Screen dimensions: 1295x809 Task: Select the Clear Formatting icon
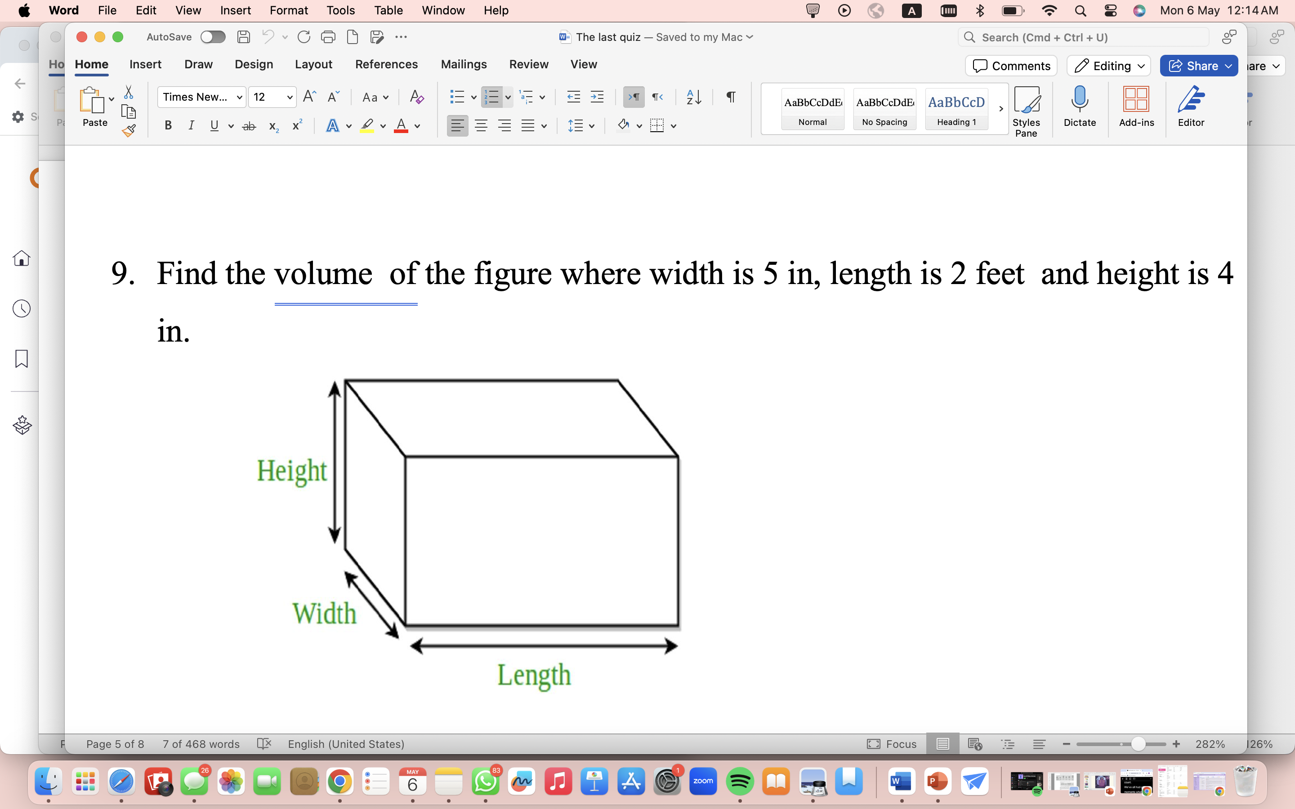tap(416, 97)
